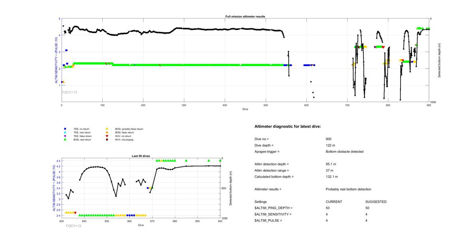Click the 'Altim detection depth =' label
Image resolution: width=474 pixels, height=245 pixels.
[x=272, y=164]
